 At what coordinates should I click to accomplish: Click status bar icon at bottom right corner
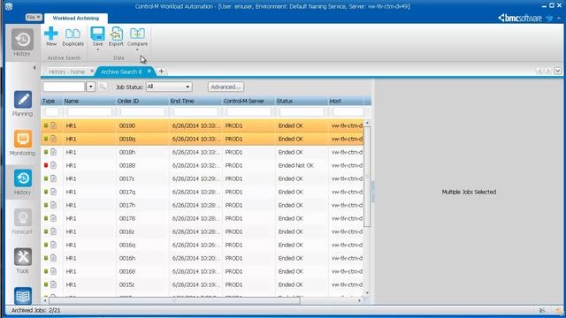pos(559,310)
